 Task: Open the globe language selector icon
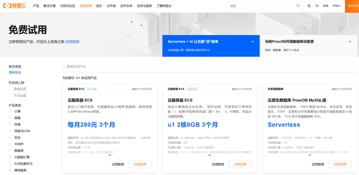pyautogui.click(x=309, y=6)
